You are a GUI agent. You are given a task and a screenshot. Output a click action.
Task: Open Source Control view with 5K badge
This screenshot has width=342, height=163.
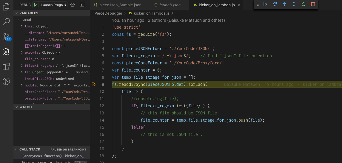pyautogui.click(x=6, y=37)
